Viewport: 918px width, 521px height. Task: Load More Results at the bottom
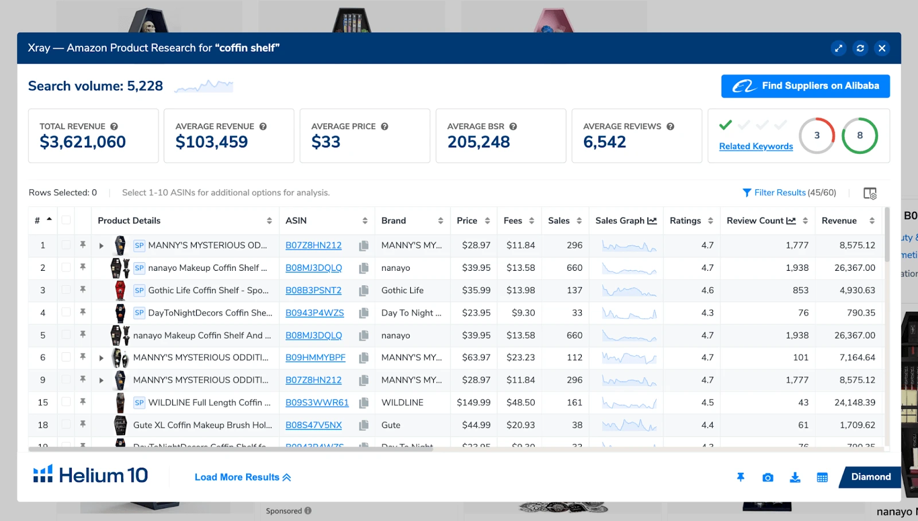242,477
